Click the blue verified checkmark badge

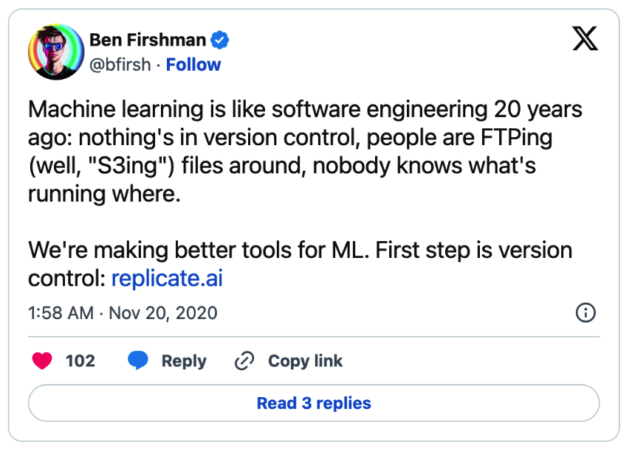pos(220,40)
